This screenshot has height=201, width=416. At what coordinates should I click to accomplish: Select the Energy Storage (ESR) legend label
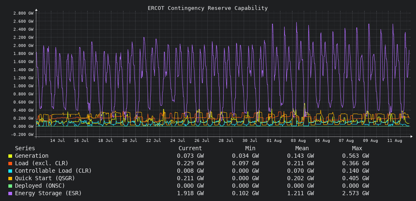(48, 194)
